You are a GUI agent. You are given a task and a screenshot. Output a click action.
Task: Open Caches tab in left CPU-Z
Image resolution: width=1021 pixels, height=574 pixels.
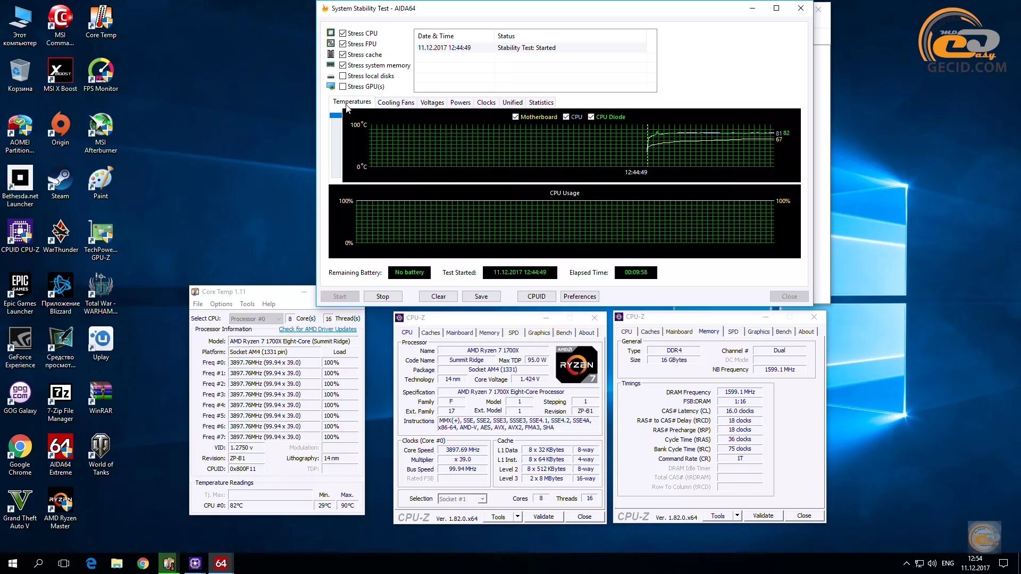(x=430, y=332)
